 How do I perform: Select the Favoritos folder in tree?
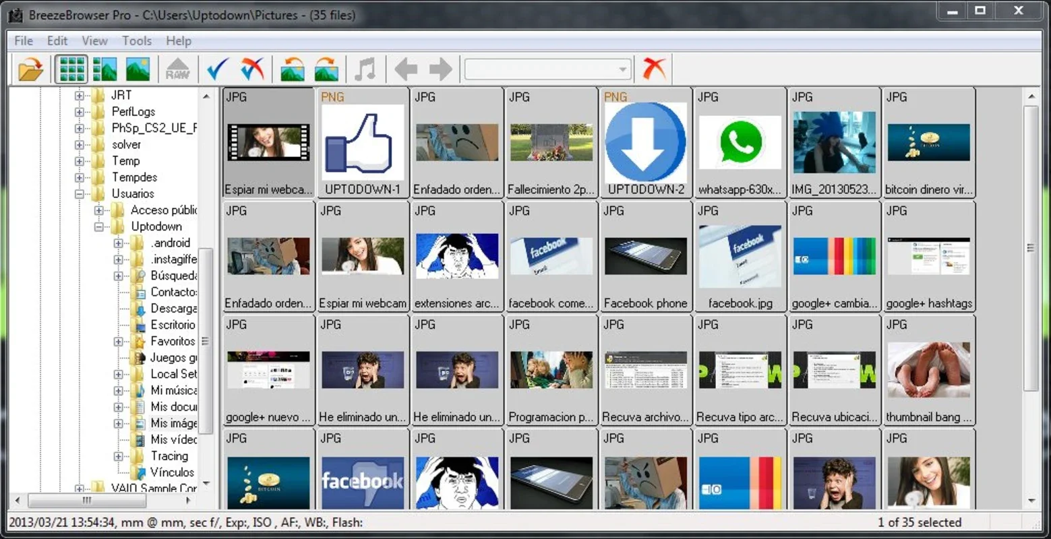173,341
